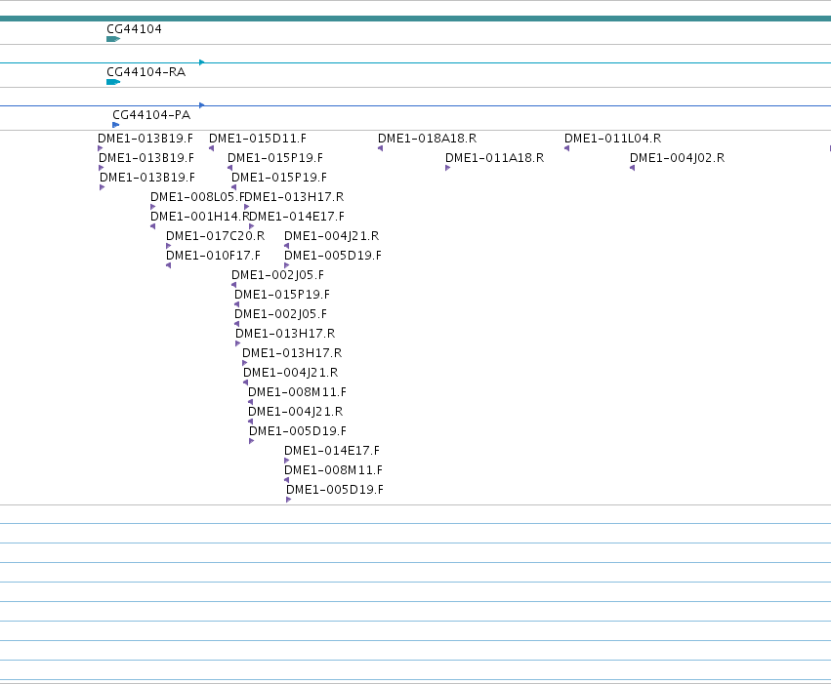This screenshot has height=684, width=831.
Task: Click the DME1-004J02.R feature label
Action: [x=678, y=158]
